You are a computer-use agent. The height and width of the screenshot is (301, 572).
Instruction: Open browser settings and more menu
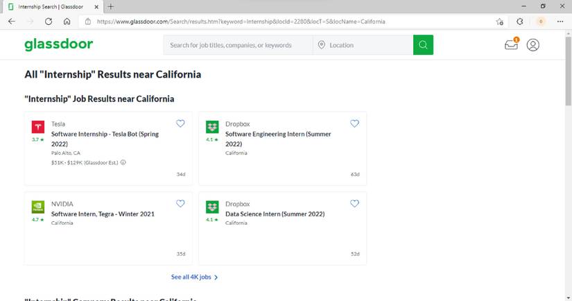point(560,21)
